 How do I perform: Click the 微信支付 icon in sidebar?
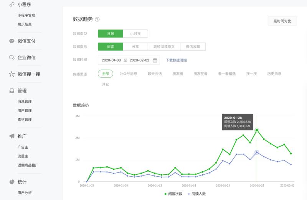click(12, 41)
